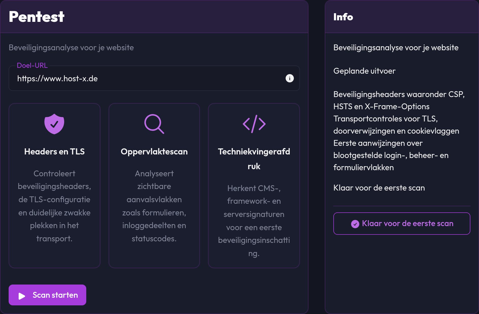Click the shield checkmark icon
The height and width of the screenshot is (314, 479).
[54, 124]
